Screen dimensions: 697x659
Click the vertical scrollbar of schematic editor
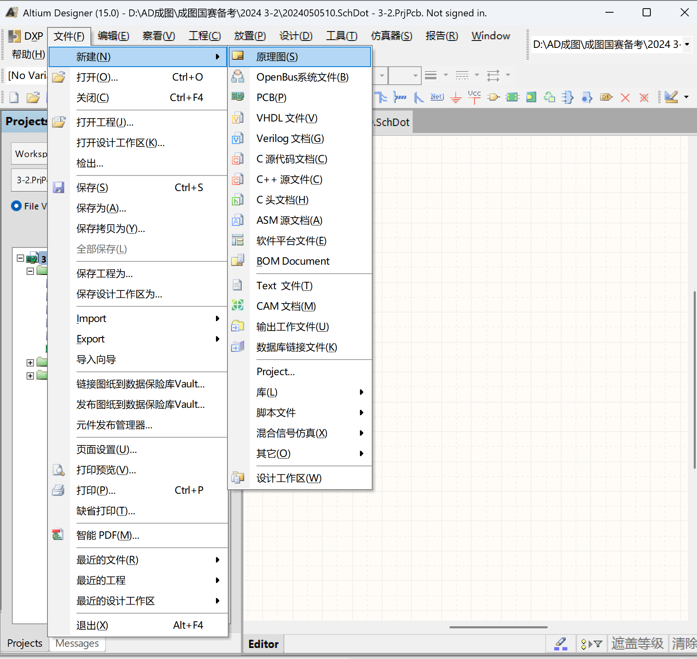pos(695,380)
